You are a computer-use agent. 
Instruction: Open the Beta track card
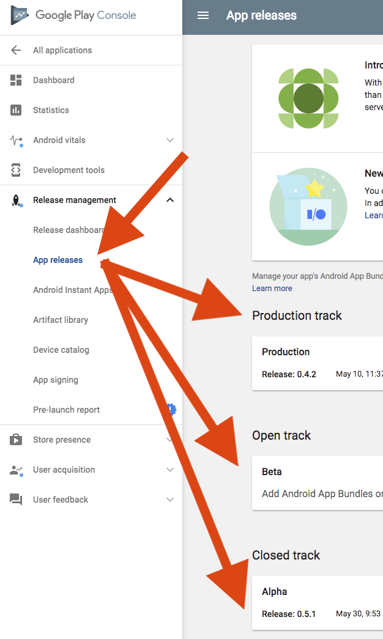click(318, 483)
